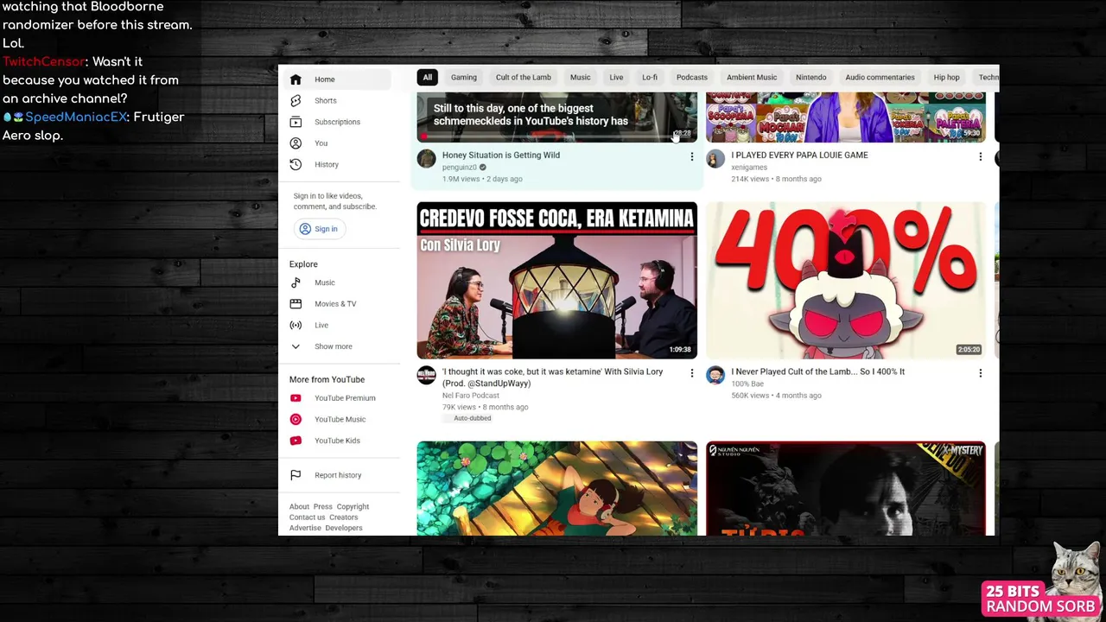Viewport: 1106px width, 622px height.
Task: Select the Audio commentaries filter chip
Action: (880, 77)
